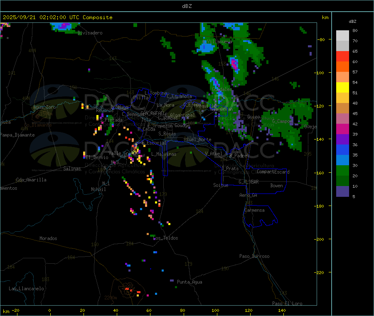This screenshot has width=374, height=316.
Task: Click the light orange 57 dBZ swatch
Action: [342, 77]
